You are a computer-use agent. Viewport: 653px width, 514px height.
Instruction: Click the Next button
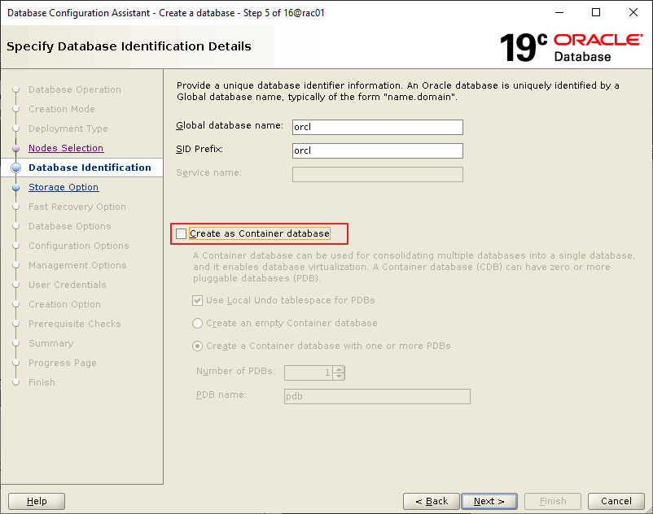[489, 501]
